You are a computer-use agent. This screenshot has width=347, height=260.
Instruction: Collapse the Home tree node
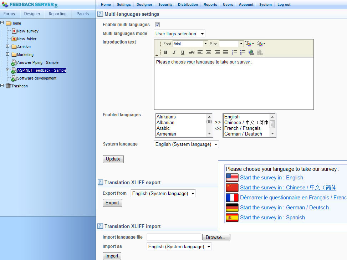click(x=2, y=22)
